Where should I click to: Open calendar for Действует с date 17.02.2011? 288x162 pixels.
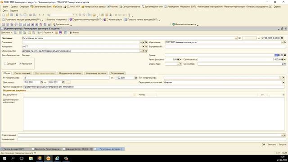(x=41, y=82)
